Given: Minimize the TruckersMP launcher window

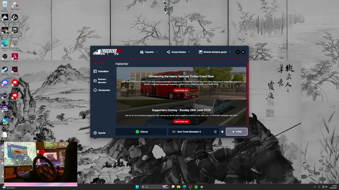Looking at the screenshot, I should [x=238, y=52].
